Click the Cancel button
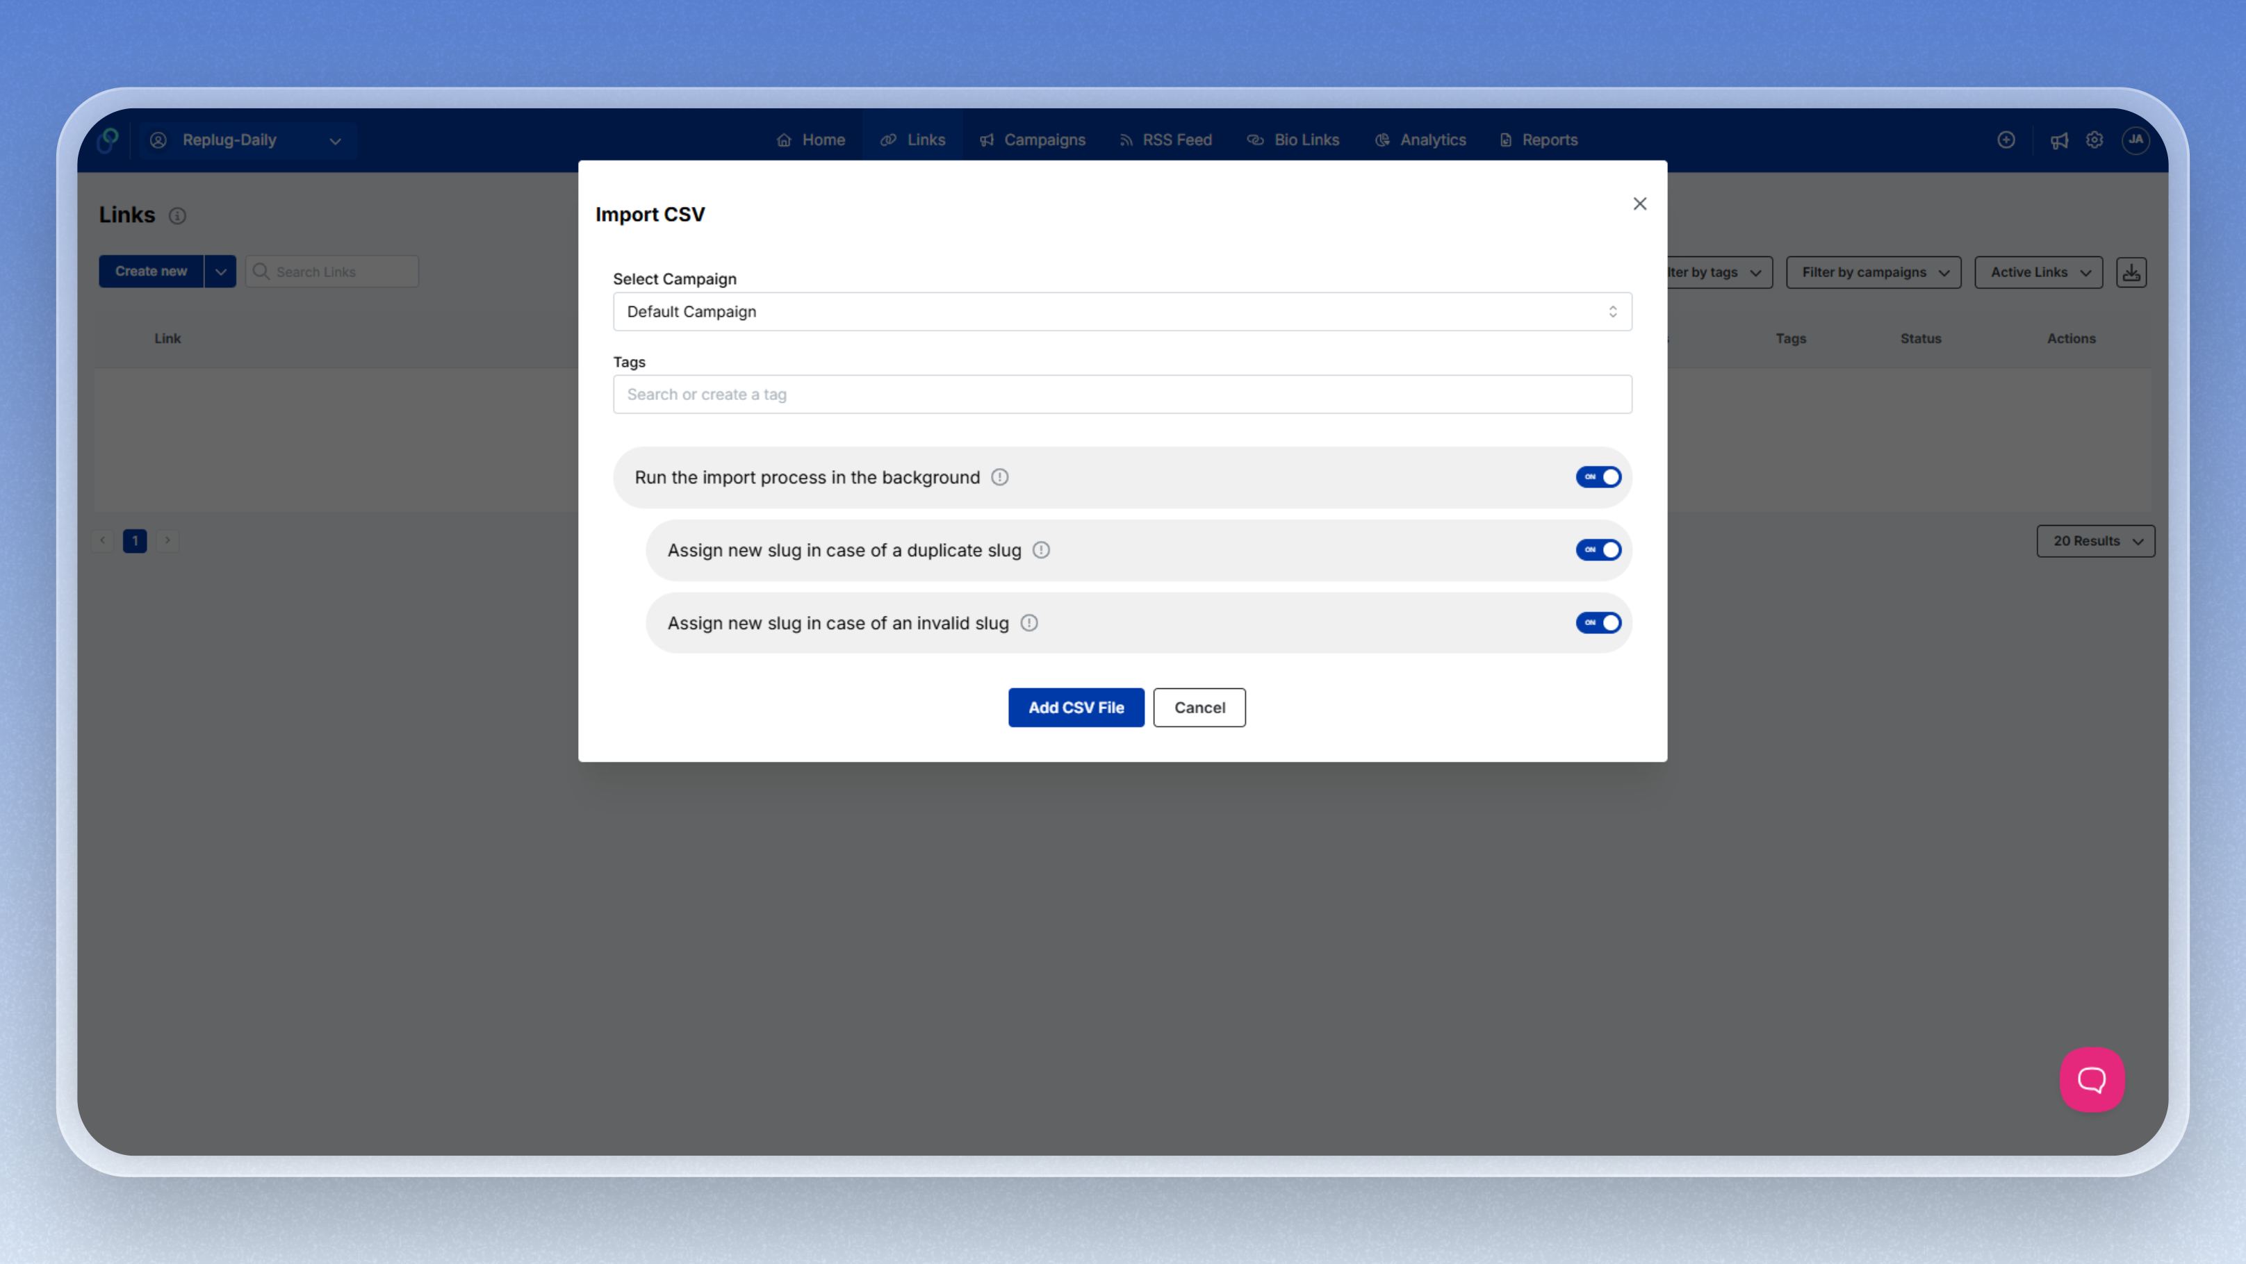This screenshot has height=1264, width=2246. click(1199, 708)
